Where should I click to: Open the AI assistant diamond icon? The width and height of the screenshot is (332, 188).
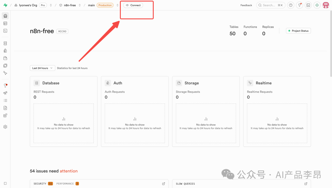(x=317, y=5)
